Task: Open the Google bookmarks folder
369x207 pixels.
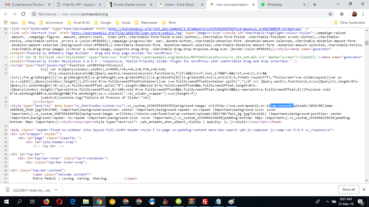Action: [x=103, y=23]
